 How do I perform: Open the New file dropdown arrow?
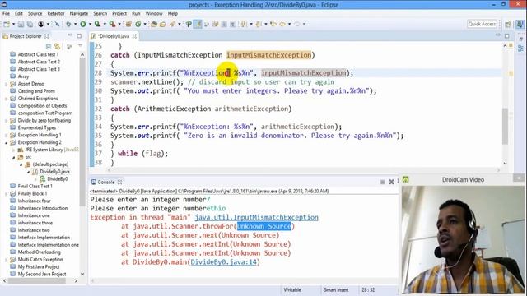(13, 24)
